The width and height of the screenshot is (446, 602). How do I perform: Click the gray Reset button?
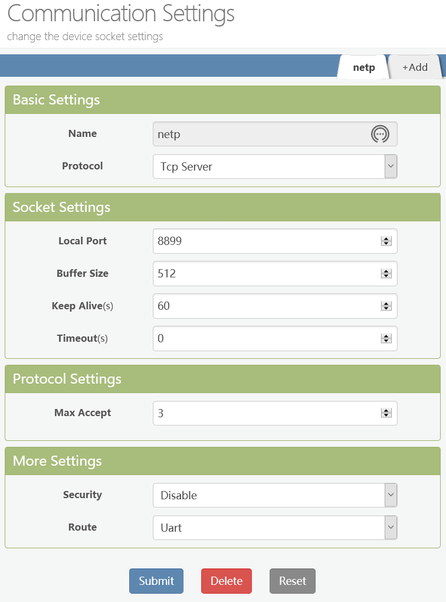point(293,581)
